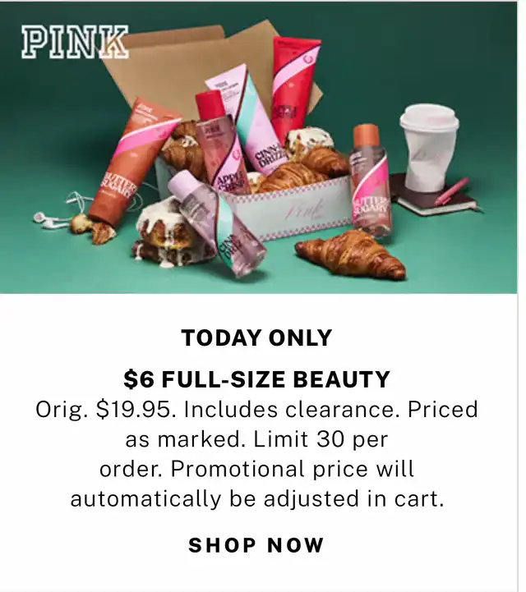This screenshot has height=592, width=526.
Task: Click the croissant in the foreground
Action: point(351,255)
